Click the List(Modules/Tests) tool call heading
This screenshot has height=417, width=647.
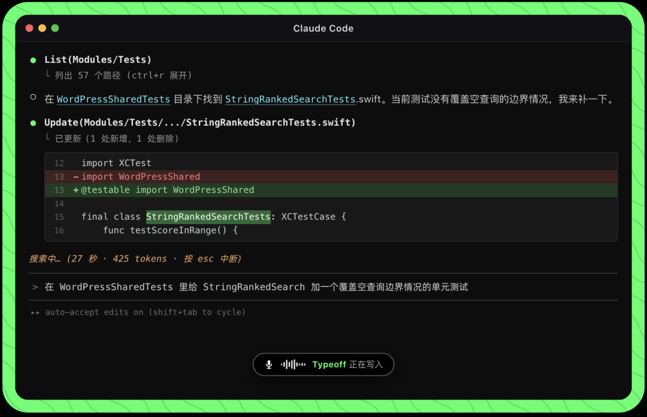tap(98, 60)
